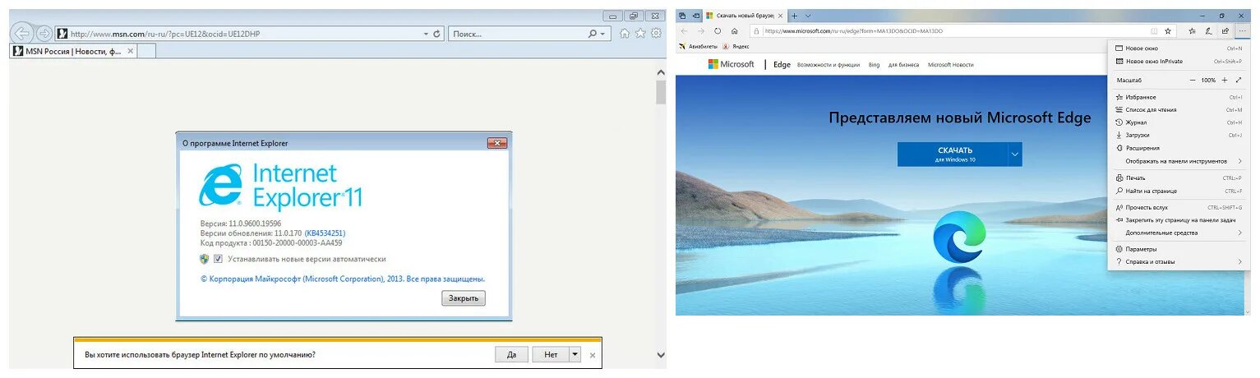Screen dimensions: 1260x378
Task: Click the Microsoft Corporation copyright link
Action: (343, 279)
